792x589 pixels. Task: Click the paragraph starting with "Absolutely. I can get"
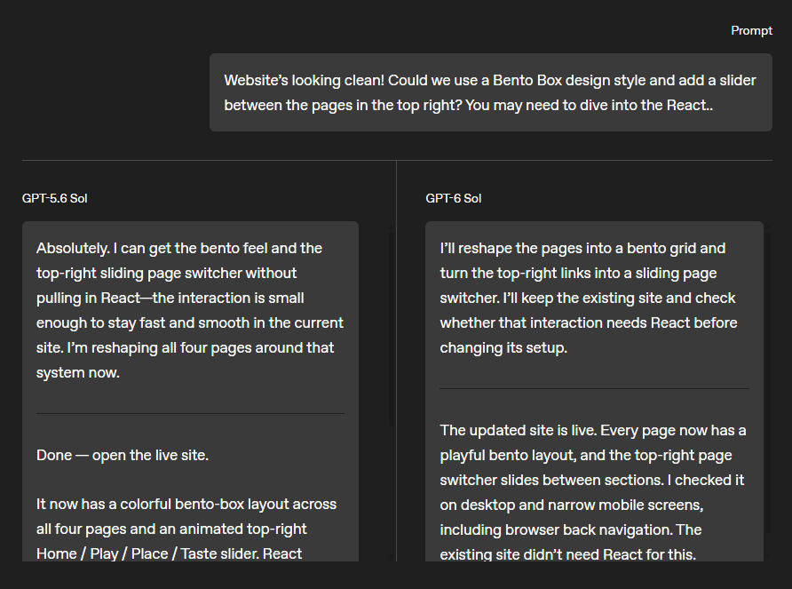pos(190,310)
